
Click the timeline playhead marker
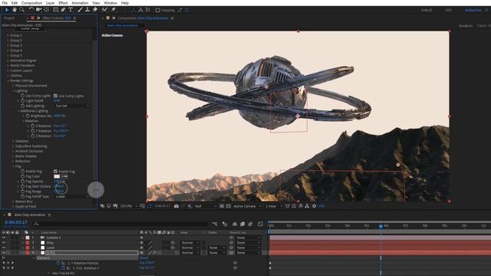381,225
